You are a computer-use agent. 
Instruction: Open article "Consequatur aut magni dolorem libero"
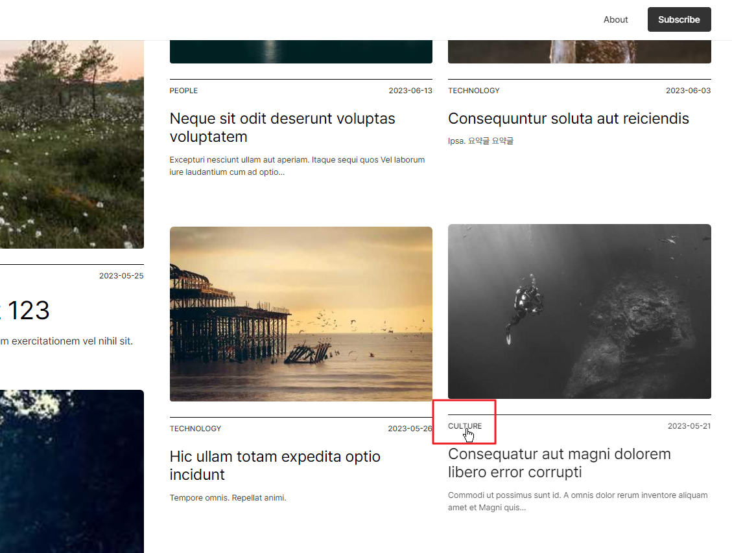click(x=559, y=462)
